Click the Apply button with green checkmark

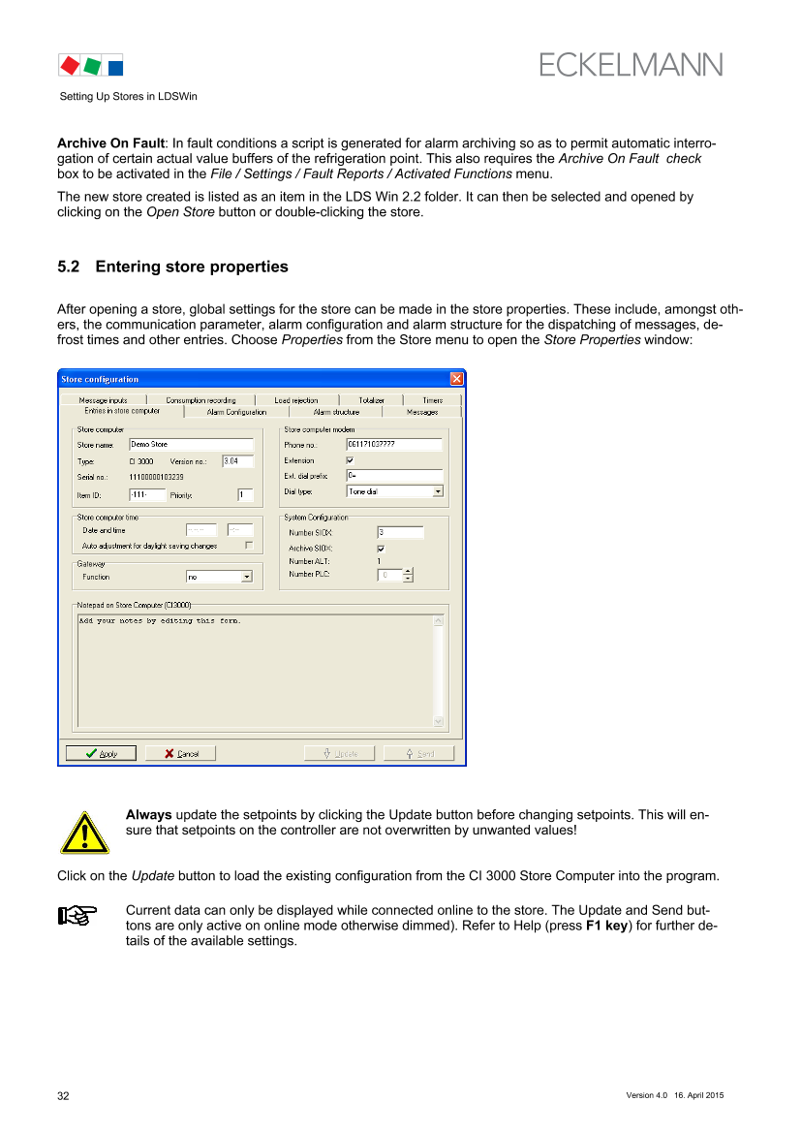click(101, 753)
